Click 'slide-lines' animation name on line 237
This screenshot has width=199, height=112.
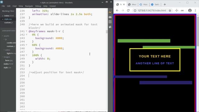[x=60, y=14]
